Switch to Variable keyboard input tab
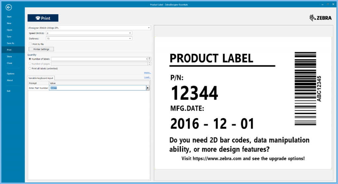This screenshot has height=184, width=338. (41, 78)
